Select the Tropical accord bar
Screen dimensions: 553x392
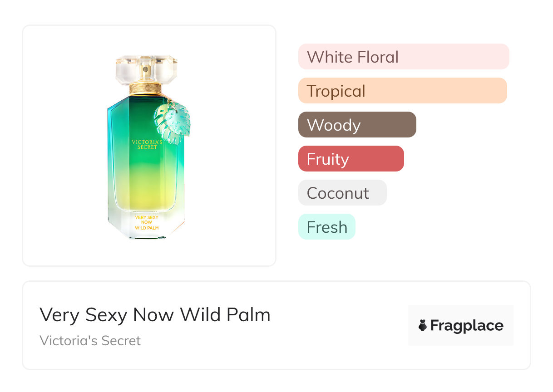coord(402,91)
